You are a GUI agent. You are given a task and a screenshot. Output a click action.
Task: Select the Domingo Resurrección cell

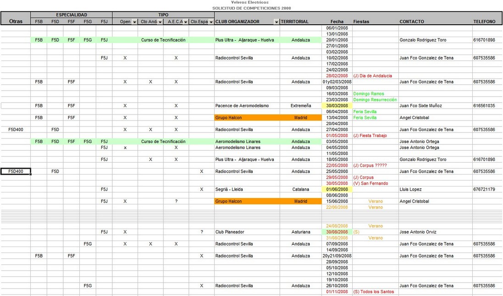(x=376, y=100)
